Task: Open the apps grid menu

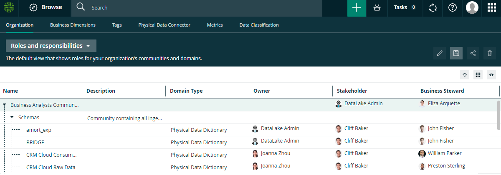Action: click(492, 8)
